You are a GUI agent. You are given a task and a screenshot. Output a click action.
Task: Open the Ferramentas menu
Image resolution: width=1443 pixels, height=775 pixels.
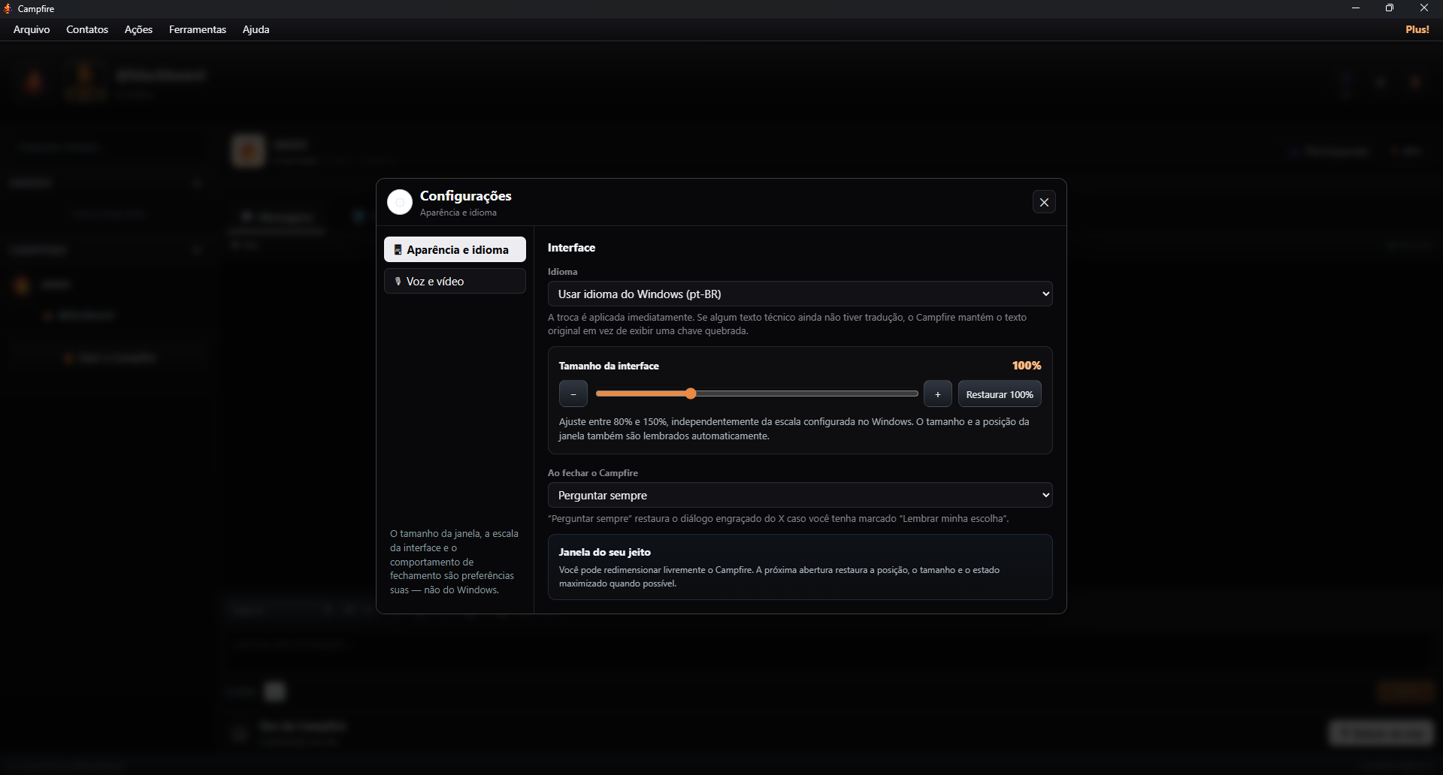(198, 29)
